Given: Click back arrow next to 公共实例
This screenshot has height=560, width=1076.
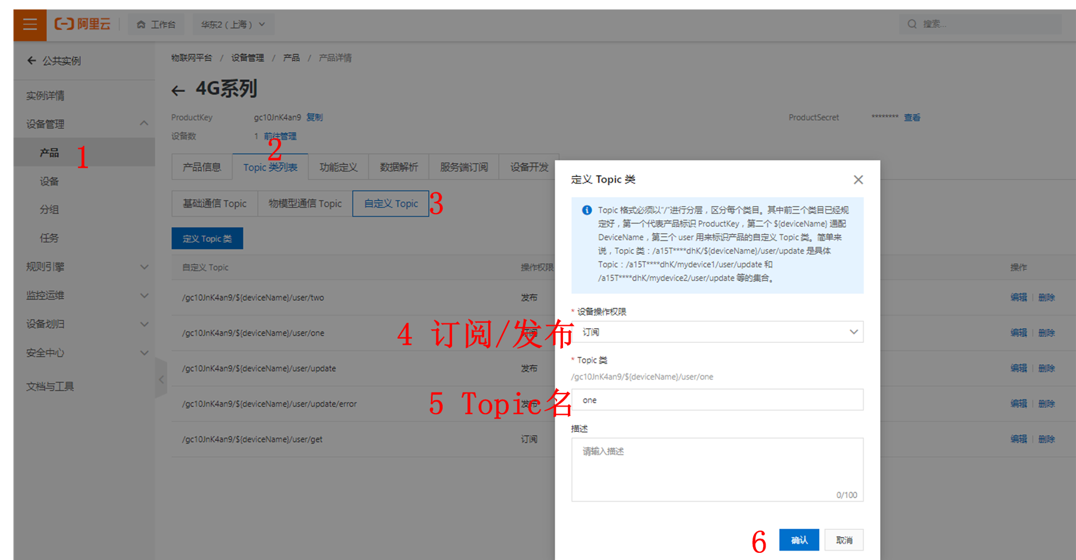Looking at the screenshot, I should click(32, 60).
